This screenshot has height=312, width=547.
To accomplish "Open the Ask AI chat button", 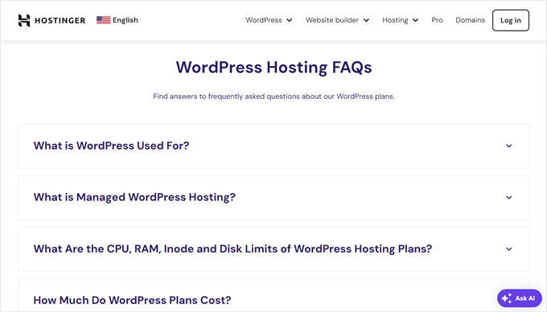I will tap(520, 298).
